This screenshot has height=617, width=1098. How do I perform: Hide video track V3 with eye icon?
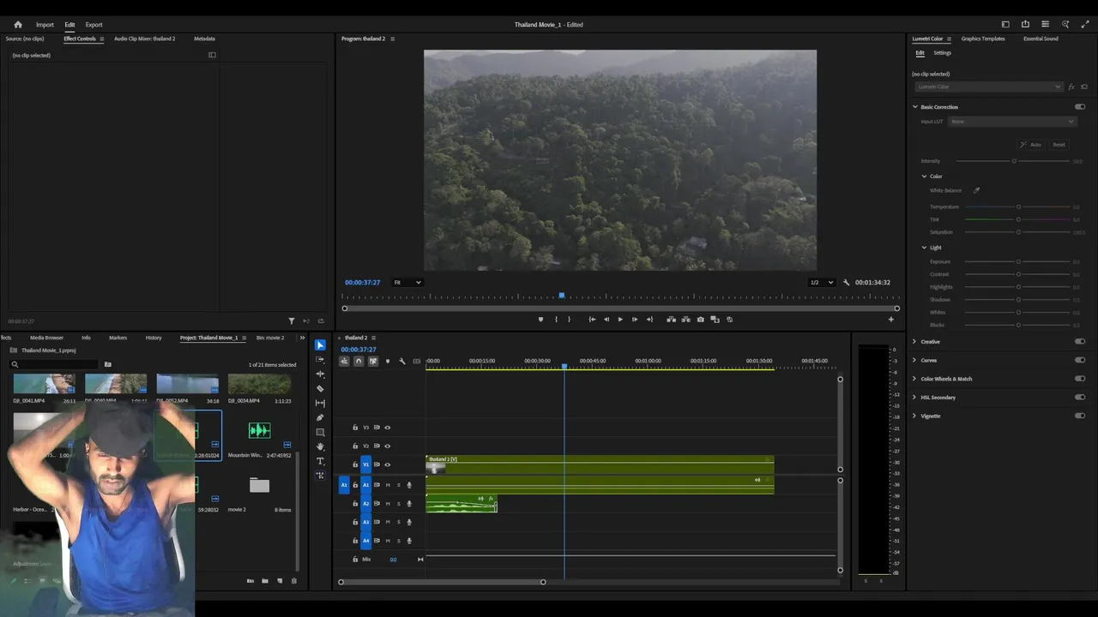[388, 428]
